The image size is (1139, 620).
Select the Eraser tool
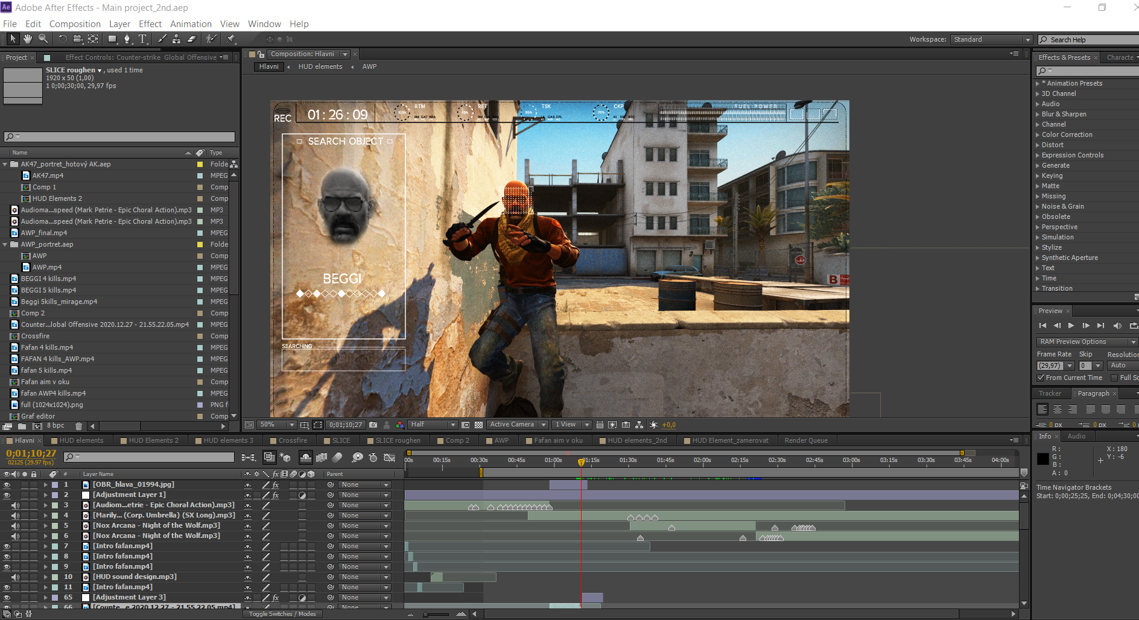(191, 39)
